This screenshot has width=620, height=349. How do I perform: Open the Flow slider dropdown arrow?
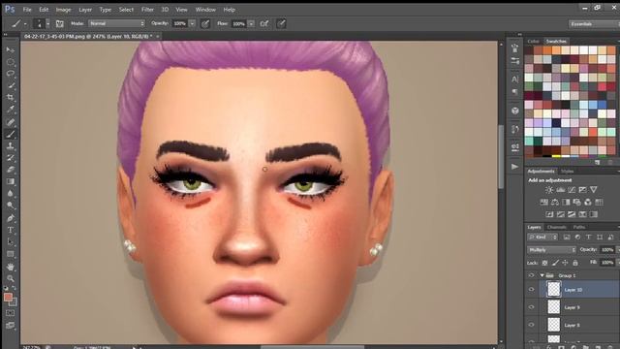(251, 23)
